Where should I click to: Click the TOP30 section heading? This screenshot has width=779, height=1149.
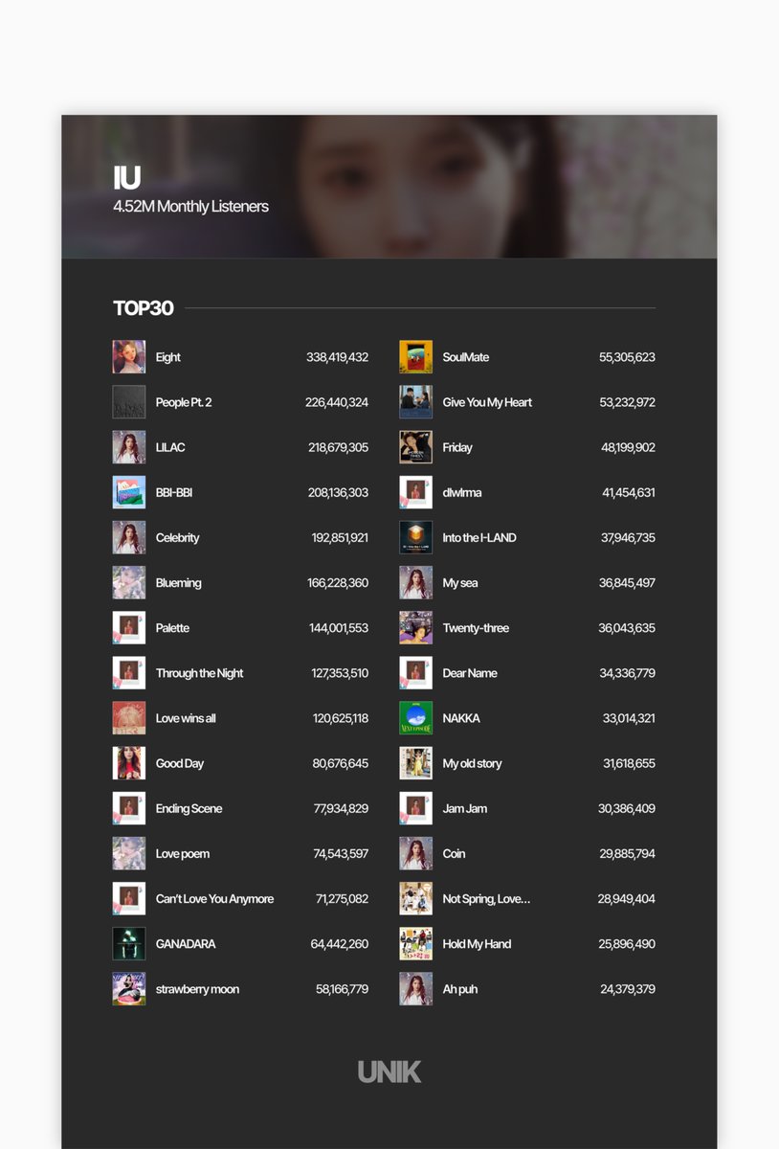[x=144, y=308]
